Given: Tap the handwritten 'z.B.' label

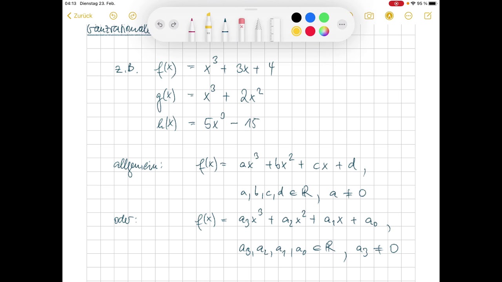Looking at the screenshot, I should 127,69.
